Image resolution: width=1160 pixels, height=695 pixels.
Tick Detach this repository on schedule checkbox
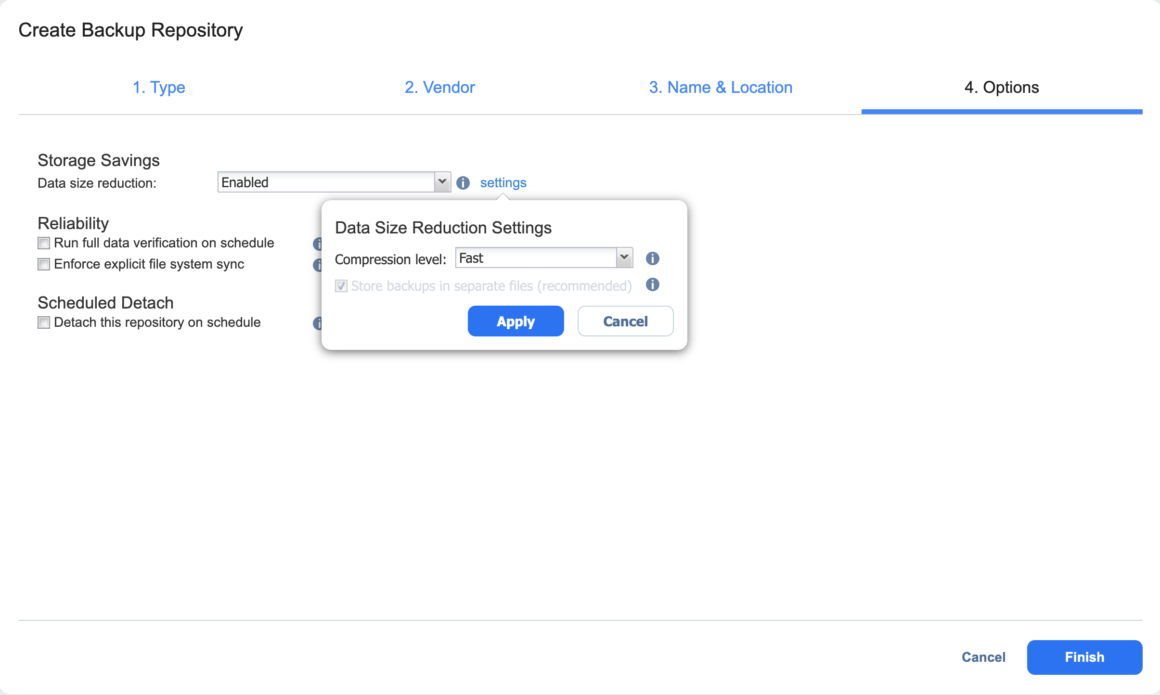click(x=44, y=322)
